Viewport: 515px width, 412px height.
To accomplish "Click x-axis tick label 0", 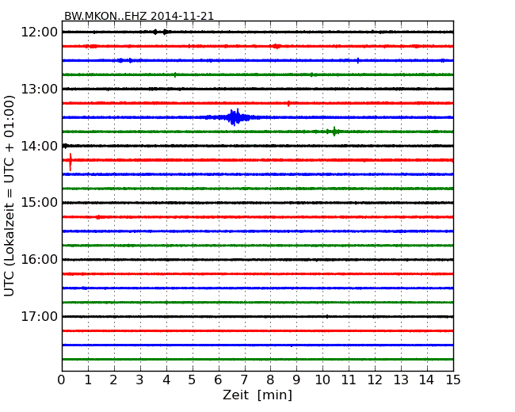I will [x=62, y=380].
